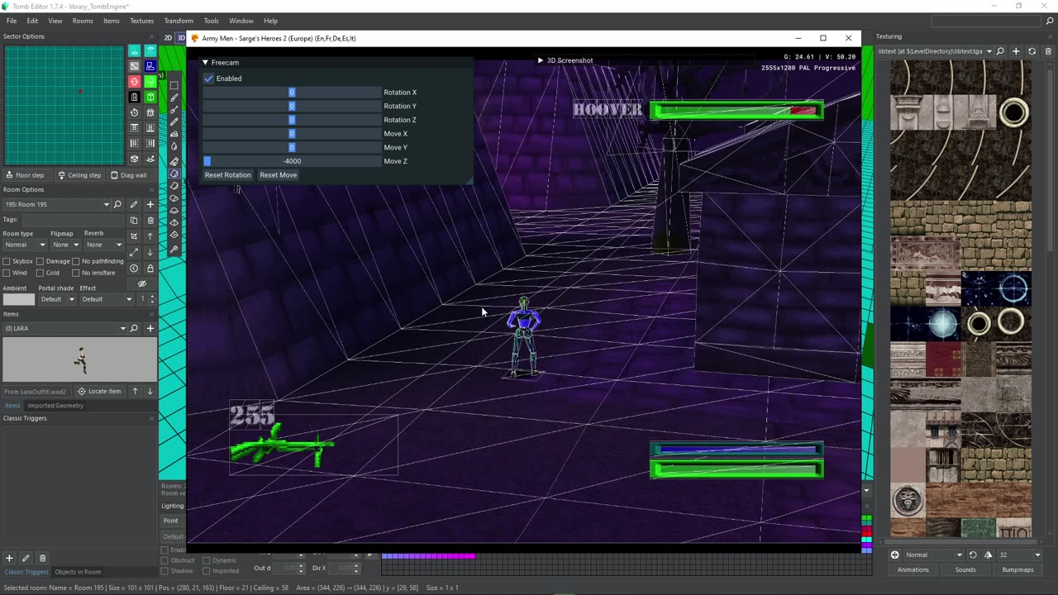
Task: Switch to 2D view mode
Action: tap(168, 38)
